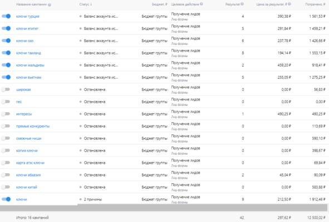Click the horizontal scrollbar below table
Image resolution: width=329 pixels, height=222 pixels.
click(x=164, y=208)
